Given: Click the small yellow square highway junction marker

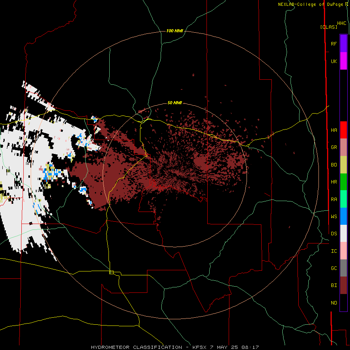Looking at the screenshot, I should tap(111, 272).
